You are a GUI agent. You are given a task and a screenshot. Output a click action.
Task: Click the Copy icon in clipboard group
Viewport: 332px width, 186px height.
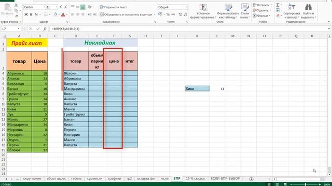[x=16, y=10]
